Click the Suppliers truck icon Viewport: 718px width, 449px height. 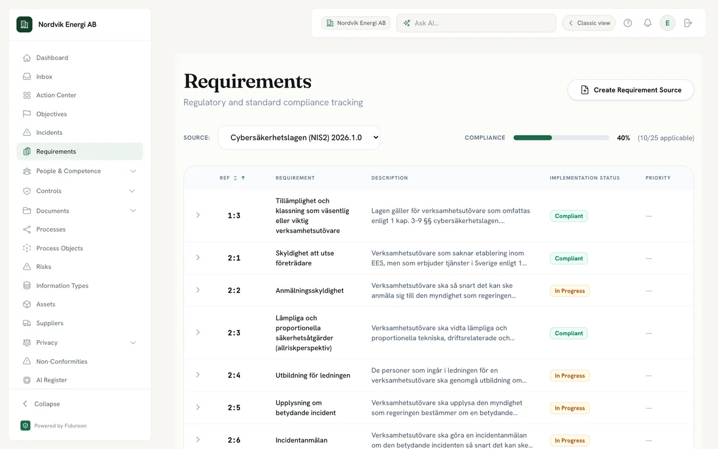click(x=27, y=323)
